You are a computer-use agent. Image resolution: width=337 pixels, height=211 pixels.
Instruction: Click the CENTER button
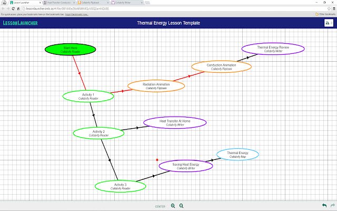(160, 206)
